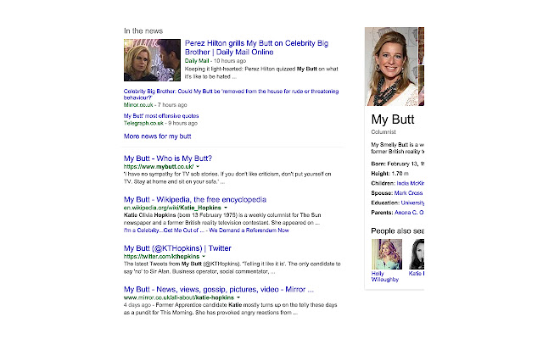
Task: Open the University education link
Action: (x=412, y=203)
